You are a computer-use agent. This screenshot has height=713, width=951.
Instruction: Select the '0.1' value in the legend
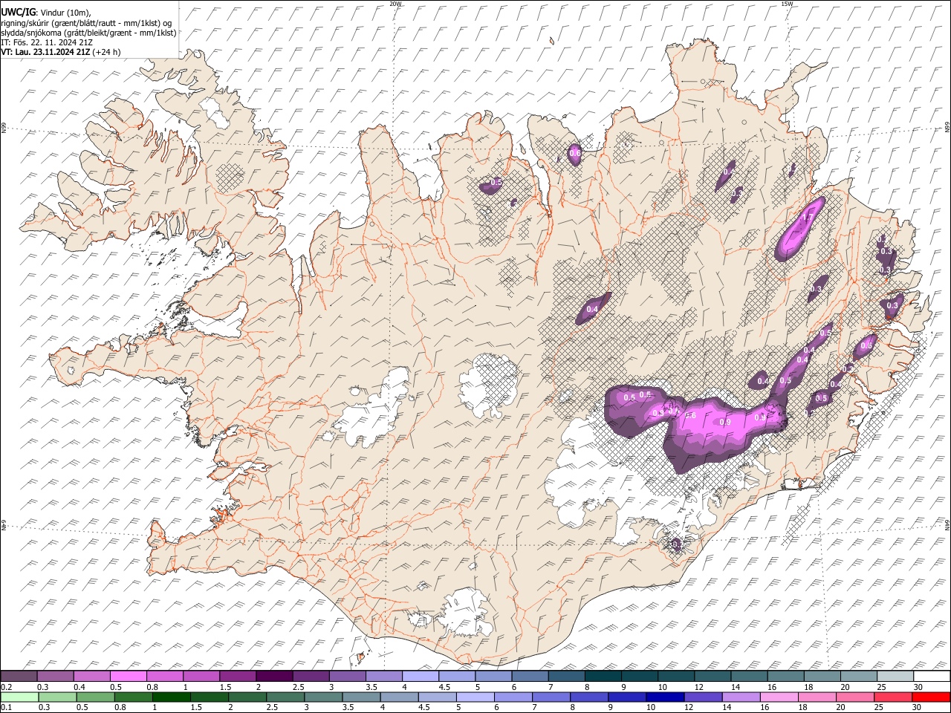click(5, 708)
